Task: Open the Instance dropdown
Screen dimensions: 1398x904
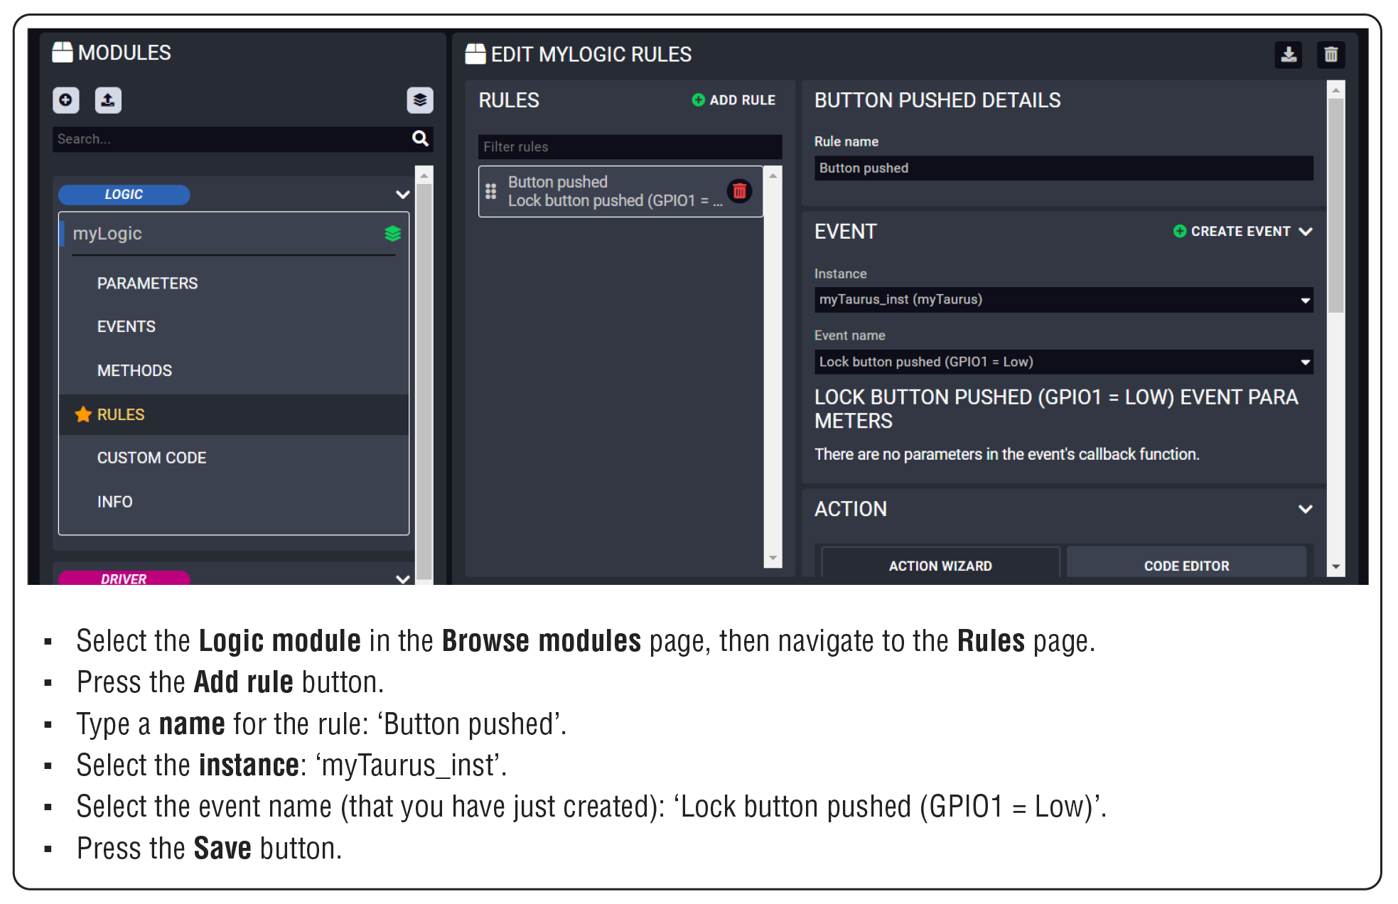Action: [1063, 300]
